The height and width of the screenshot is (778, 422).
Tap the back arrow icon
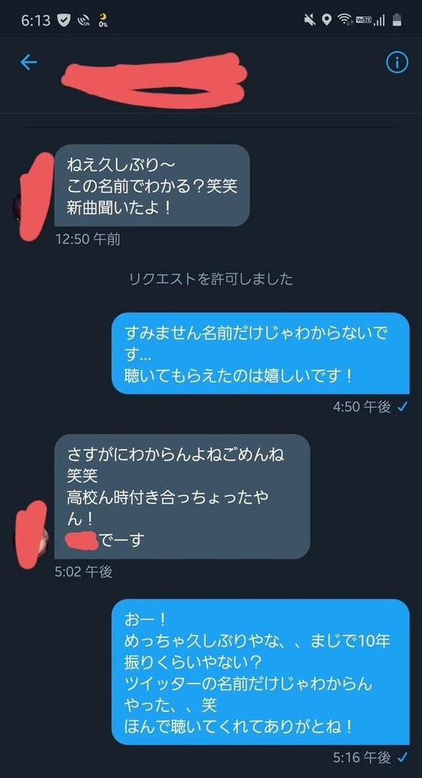[x=28, y=62]
